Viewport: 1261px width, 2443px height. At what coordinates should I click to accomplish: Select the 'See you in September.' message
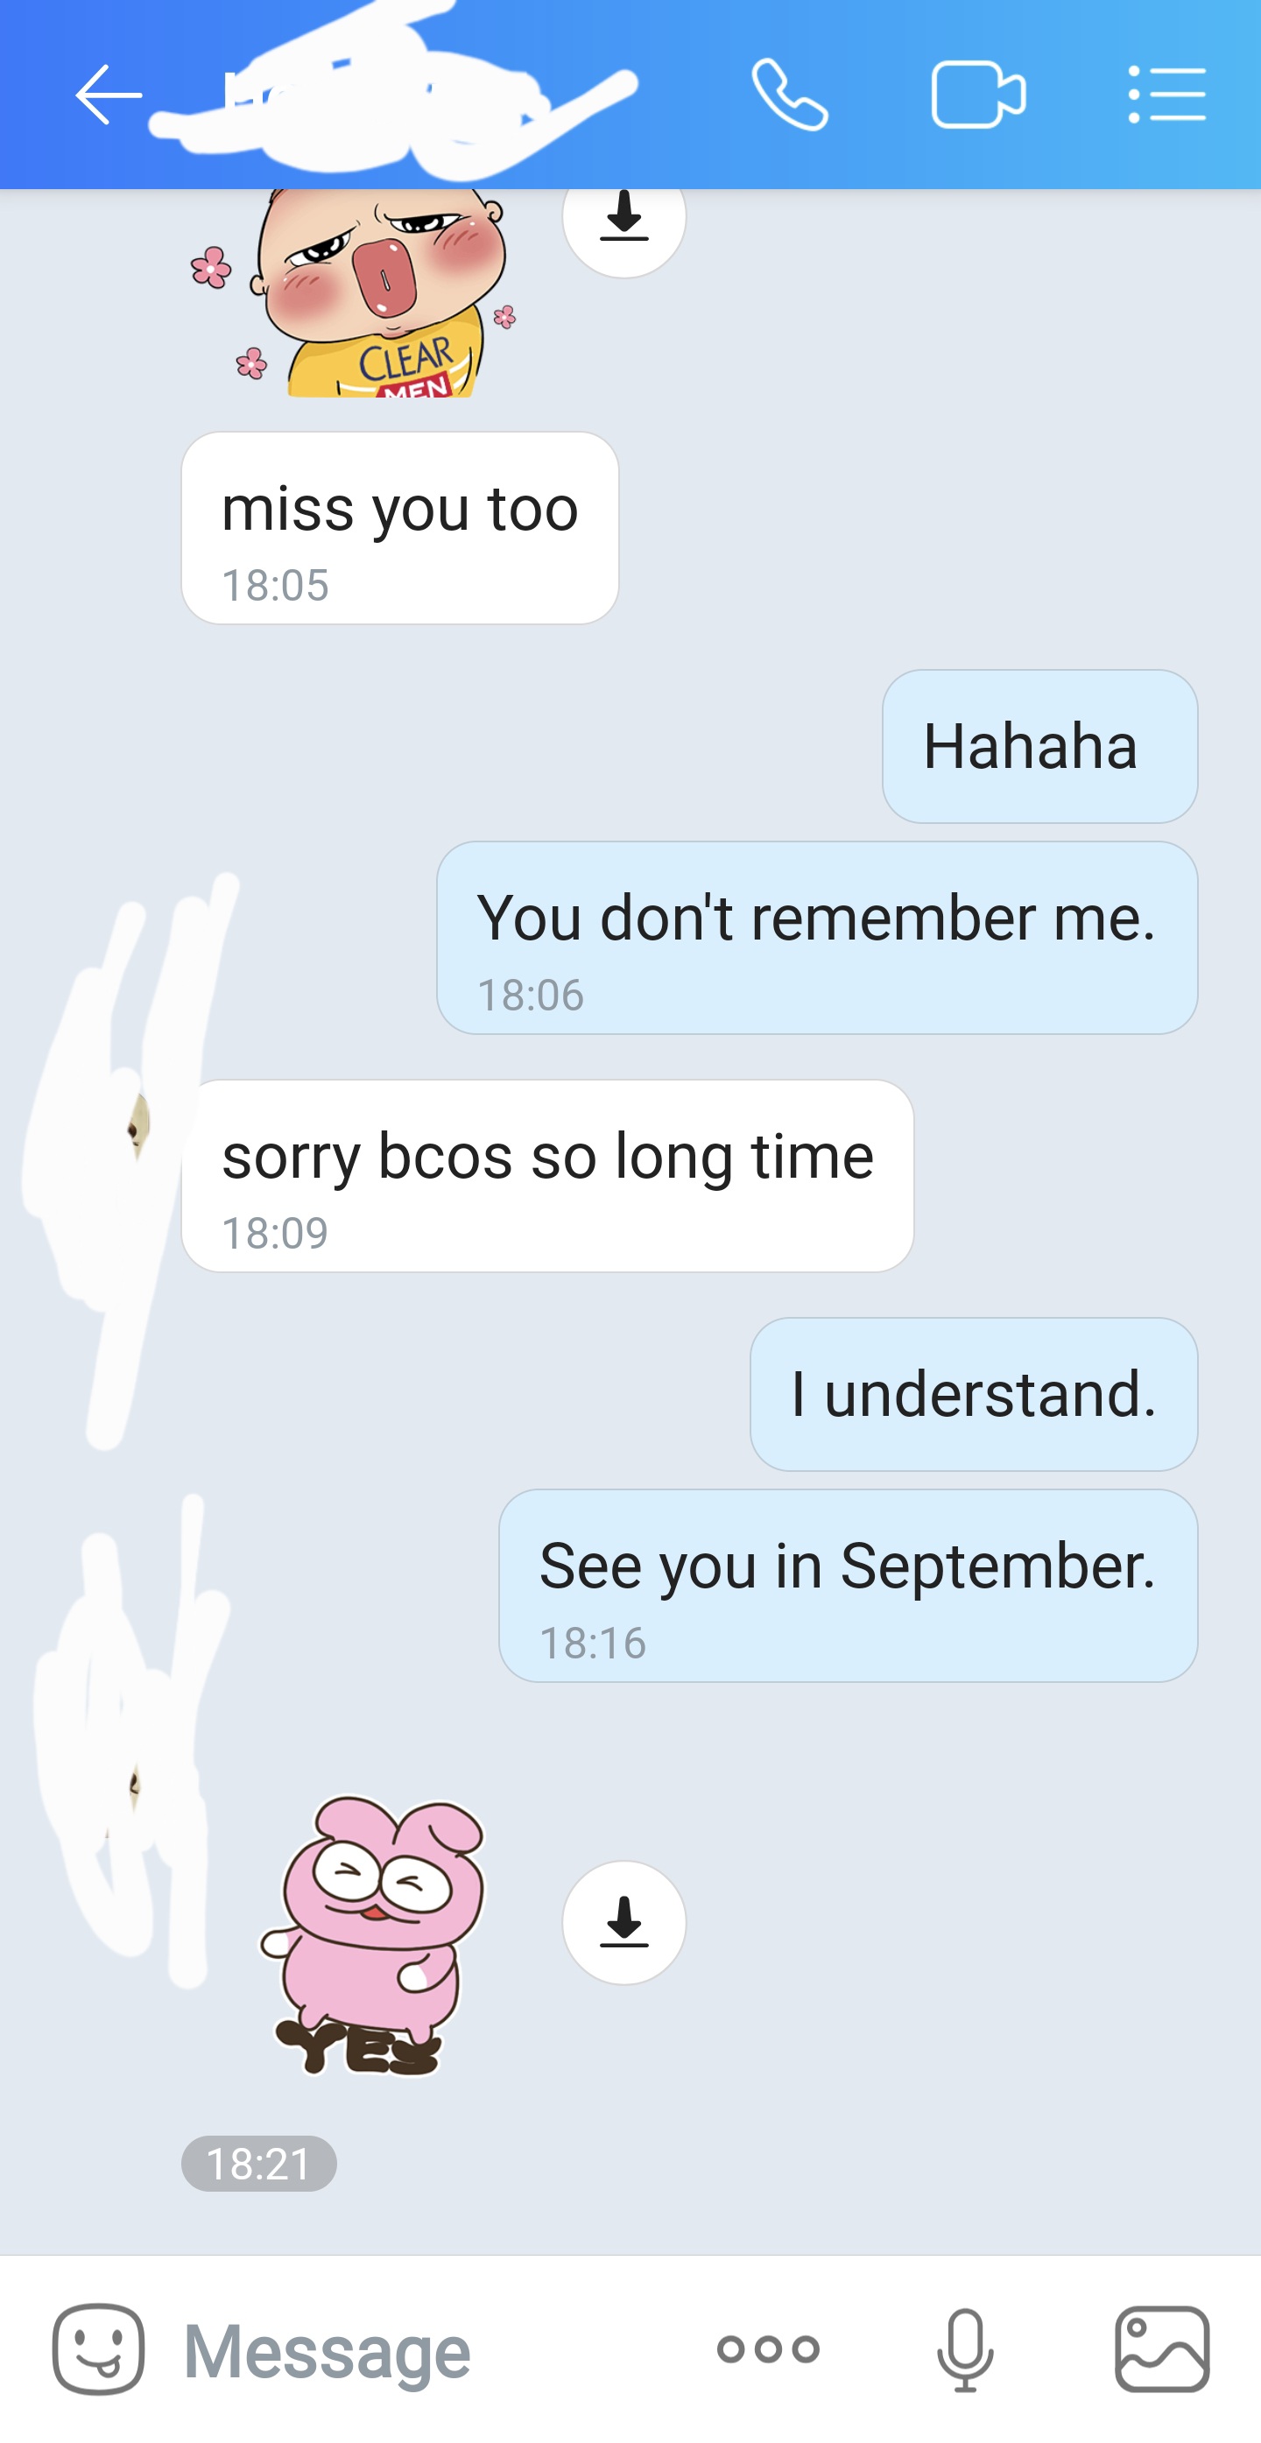pyautogui.click(x=849, y=1586)
